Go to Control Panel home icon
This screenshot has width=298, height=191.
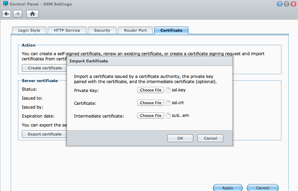point(32,14)
